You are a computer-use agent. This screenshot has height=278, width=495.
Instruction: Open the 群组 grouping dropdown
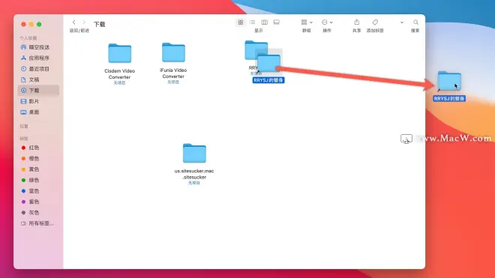point(307,22)
